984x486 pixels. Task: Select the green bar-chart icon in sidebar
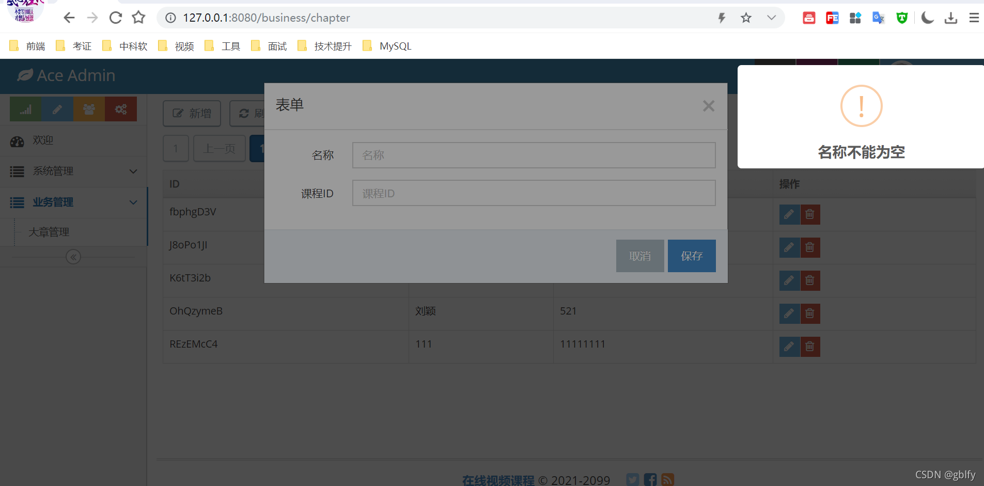(25, 109)
